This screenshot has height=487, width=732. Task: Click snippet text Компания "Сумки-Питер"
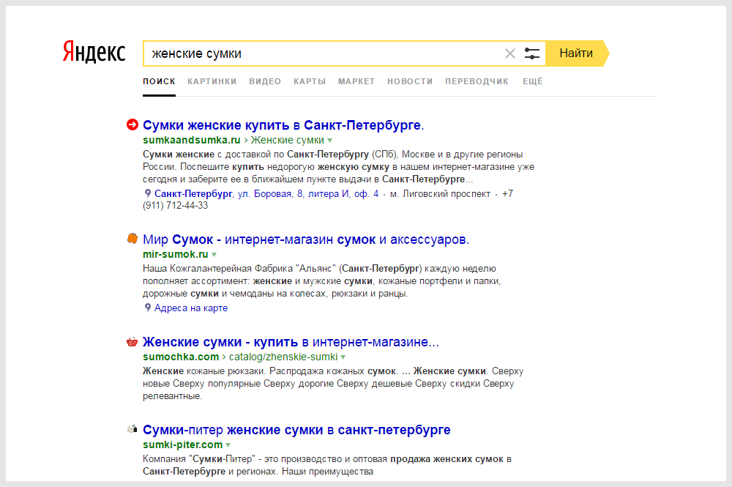(198, 459)
